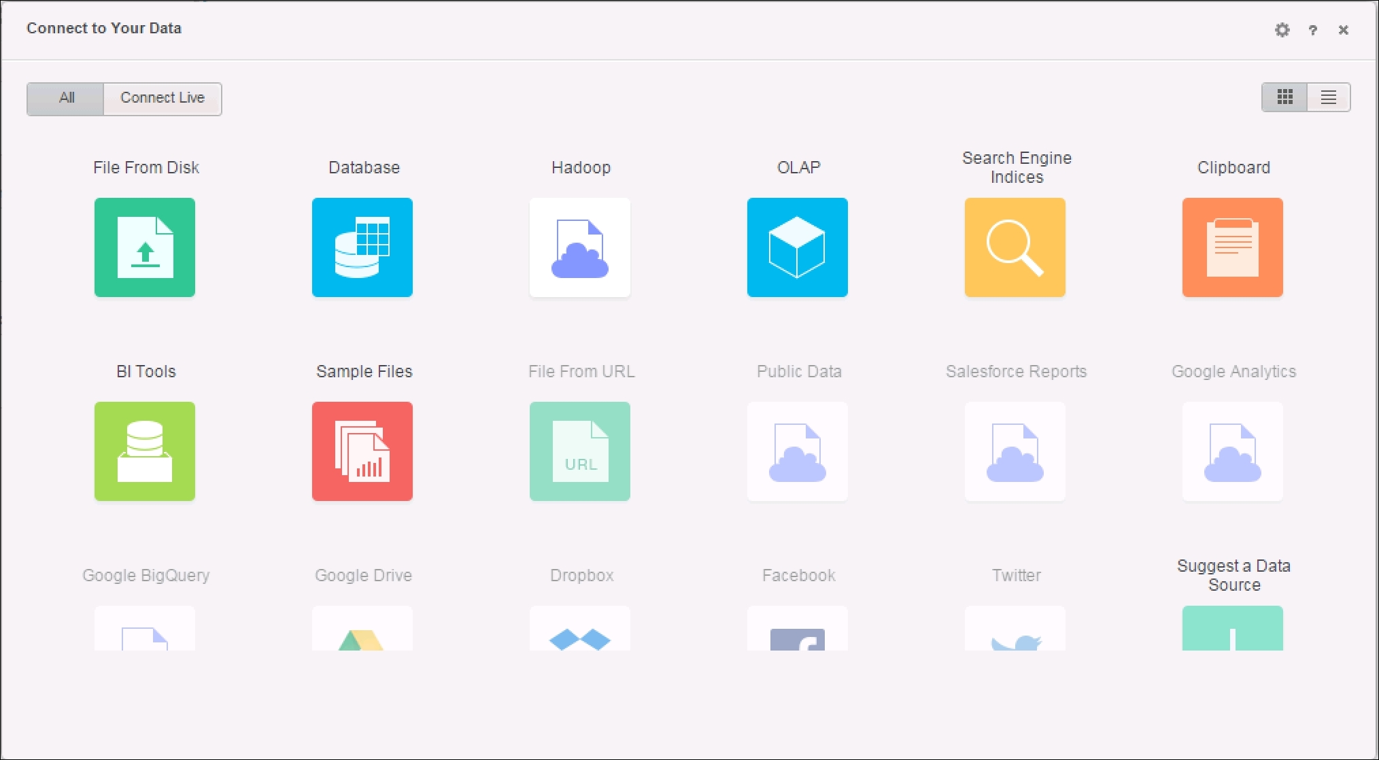Open the Google BigQuery icon

[x=145, y=628]
